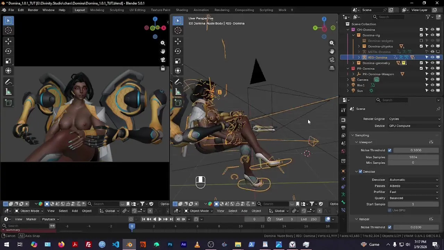This screenshot has width=444, height=250.
Task: Open the Render Properties tab
Action: tap(343, 119)
